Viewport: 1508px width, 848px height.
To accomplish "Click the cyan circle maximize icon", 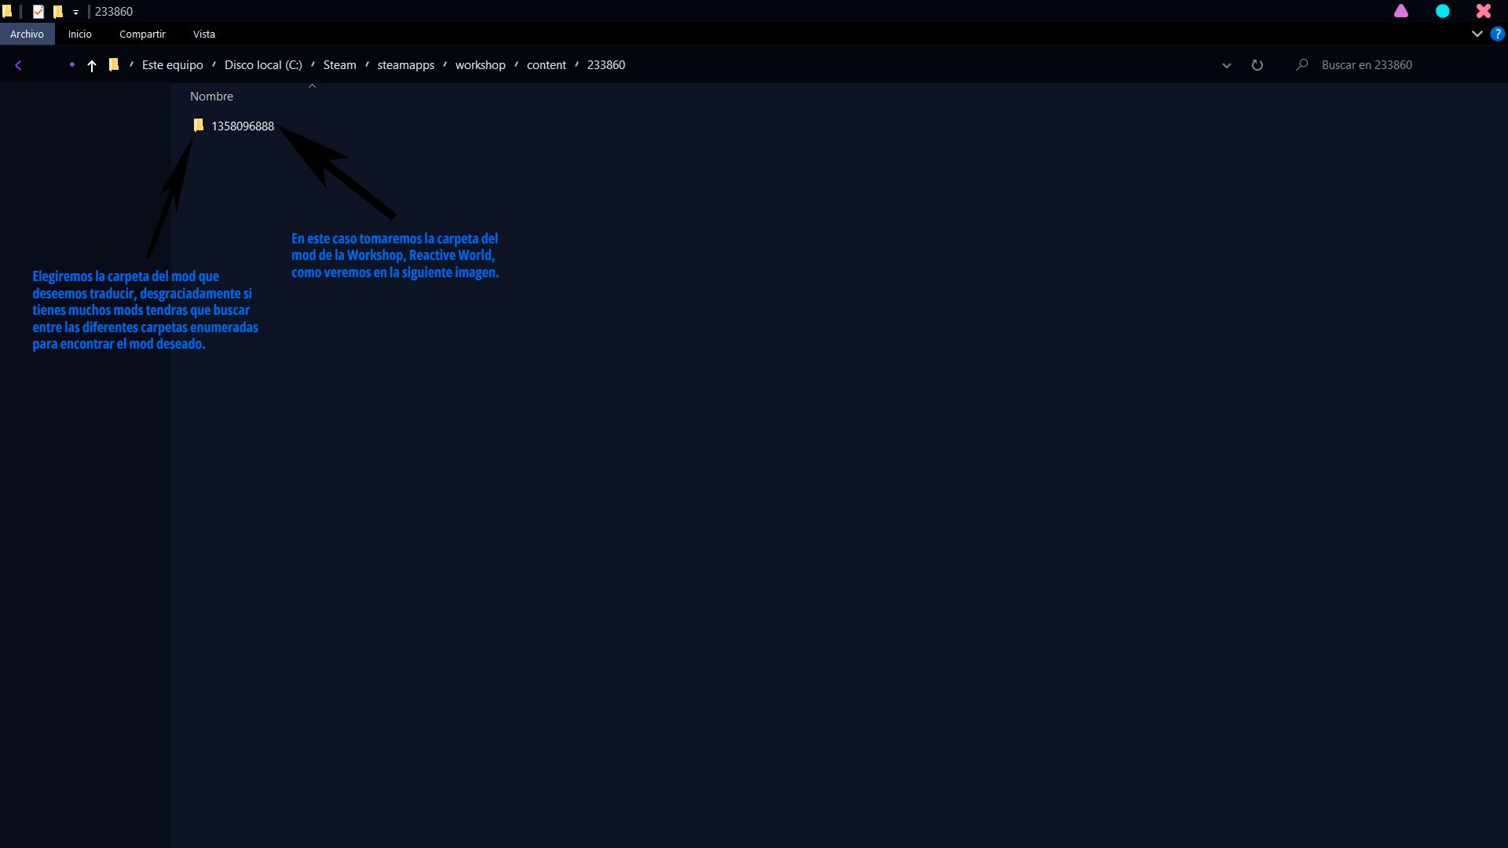I will coord(1442,11).
